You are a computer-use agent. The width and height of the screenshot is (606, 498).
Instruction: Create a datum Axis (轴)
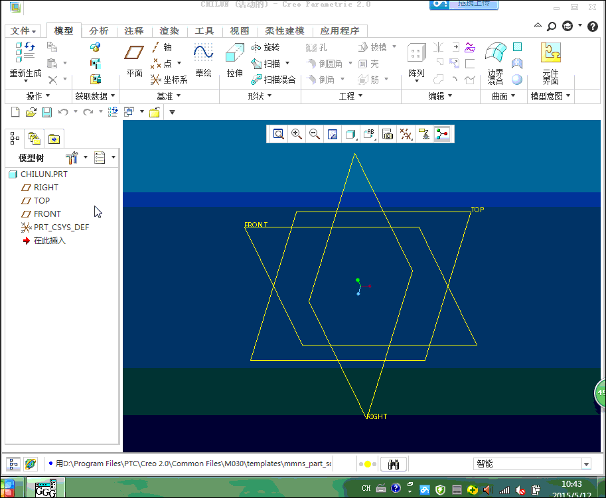162,47
